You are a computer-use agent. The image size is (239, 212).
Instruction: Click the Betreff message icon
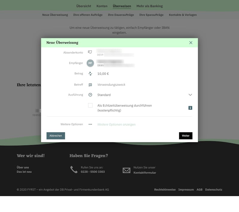(90, 85)
